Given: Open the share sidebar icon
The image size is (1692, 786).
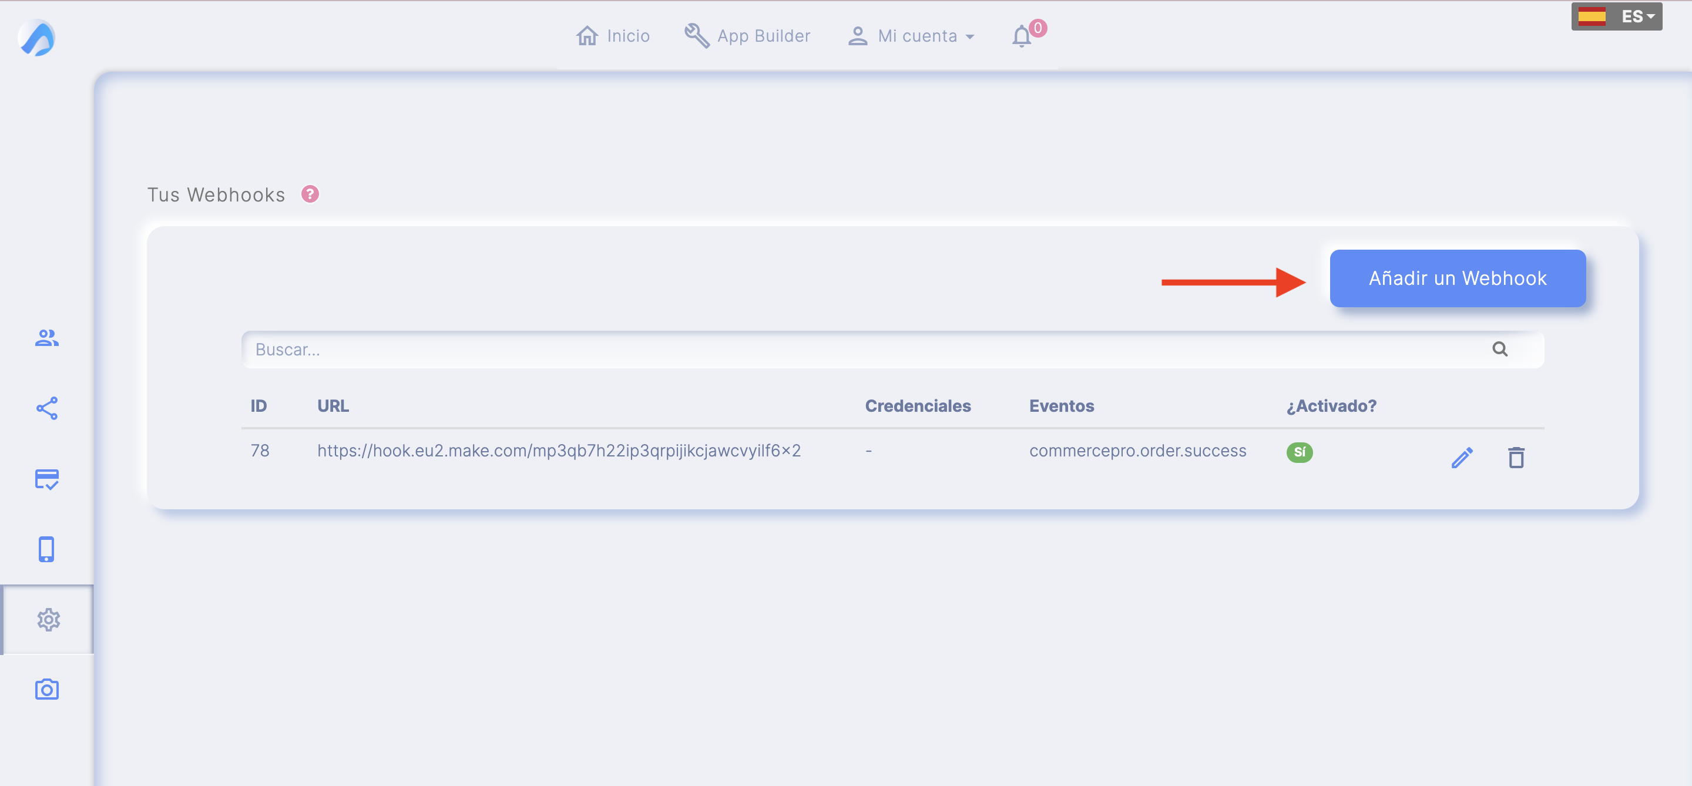Looking at the screenshot, I should [x=46, y=408].
